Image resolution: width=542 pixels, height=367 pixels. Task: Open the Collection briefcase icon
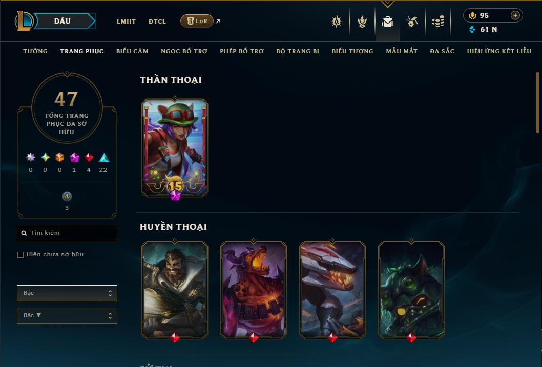click(387, 21)
